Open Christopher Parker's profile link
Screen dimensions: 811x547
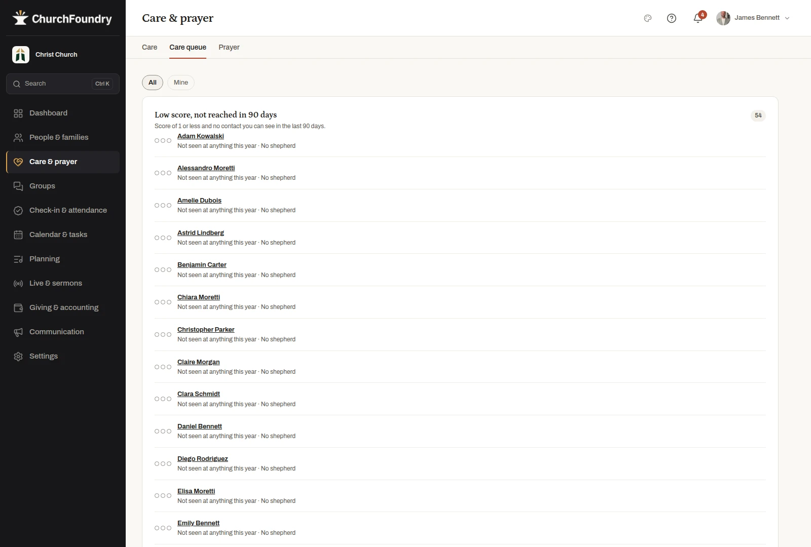(x=206, y=330)
